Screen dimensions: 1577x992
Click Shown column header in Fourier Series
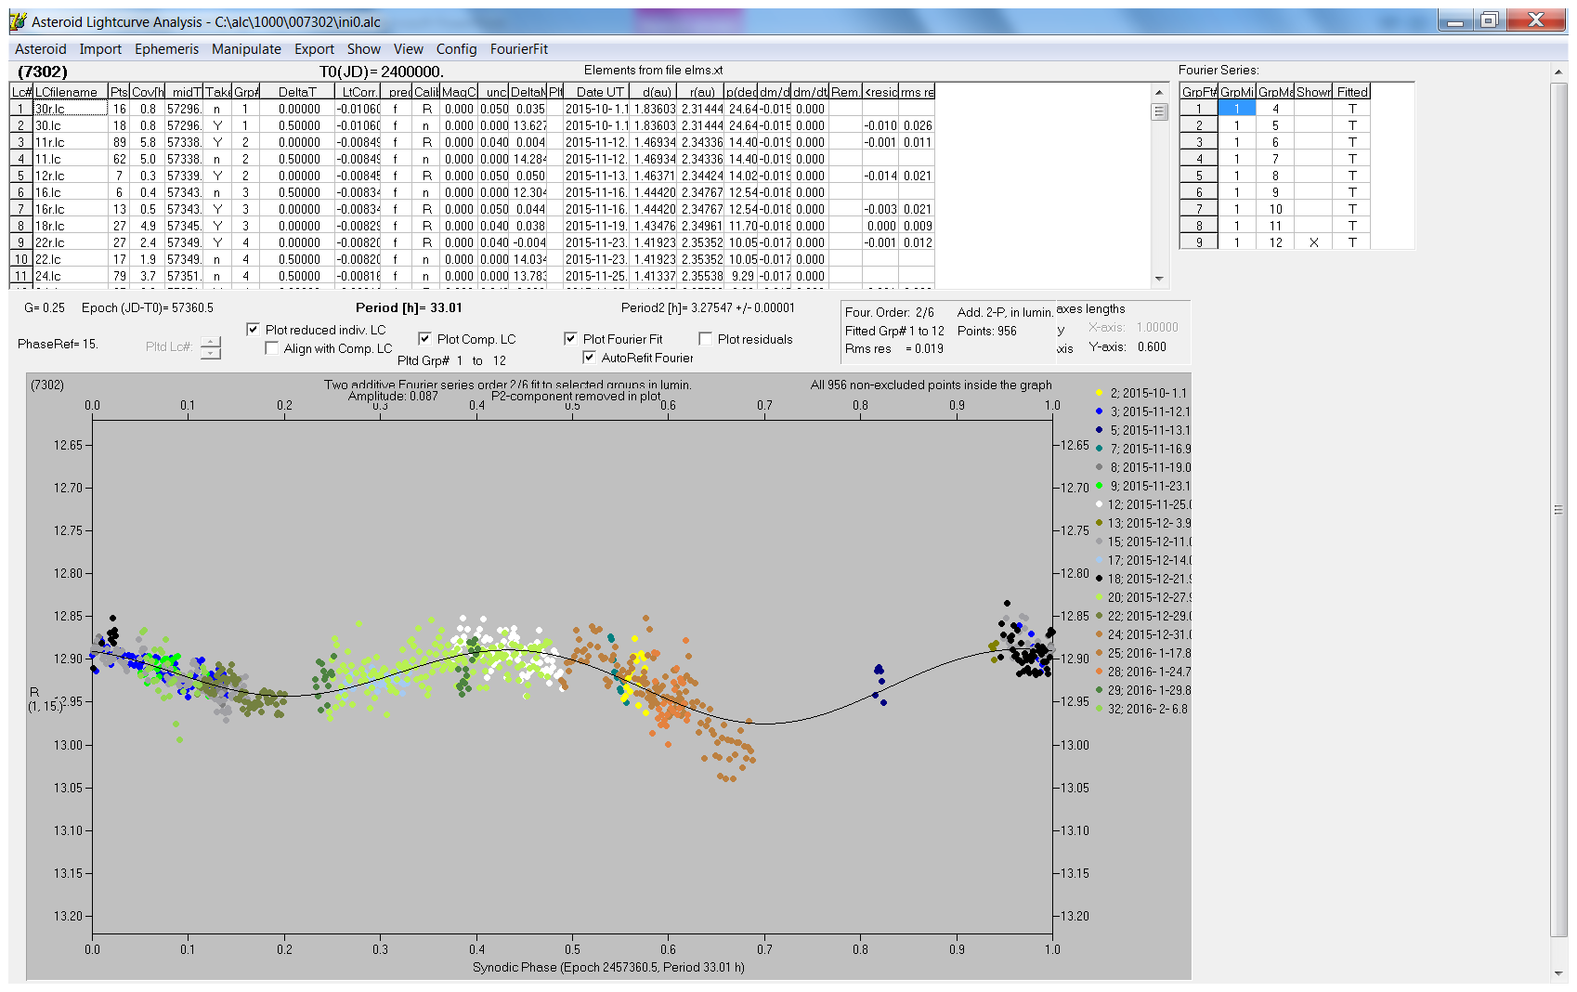click(1313, 92)
